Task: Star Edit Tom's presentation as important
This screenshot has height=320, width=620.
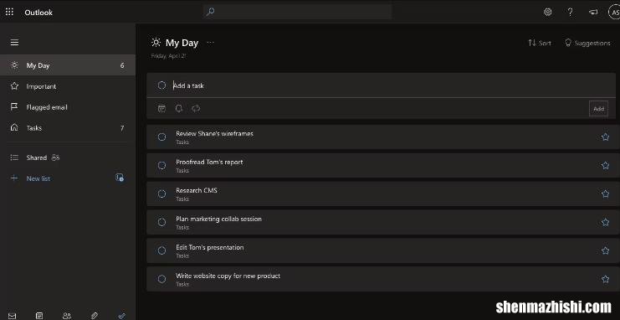Action: click(x=605, y=250)
